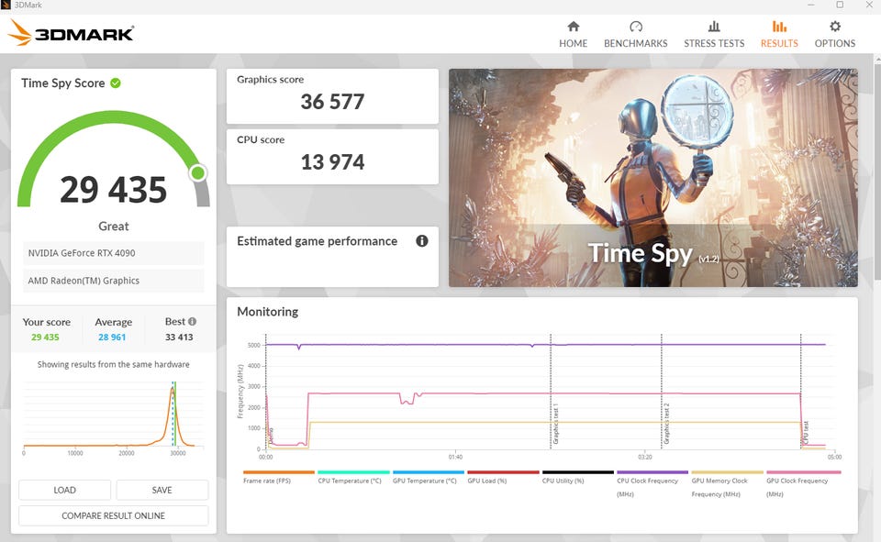Click COMPARE RESULT ONLINE button
This screenshot has width=881, height=542.
point(114,515)
